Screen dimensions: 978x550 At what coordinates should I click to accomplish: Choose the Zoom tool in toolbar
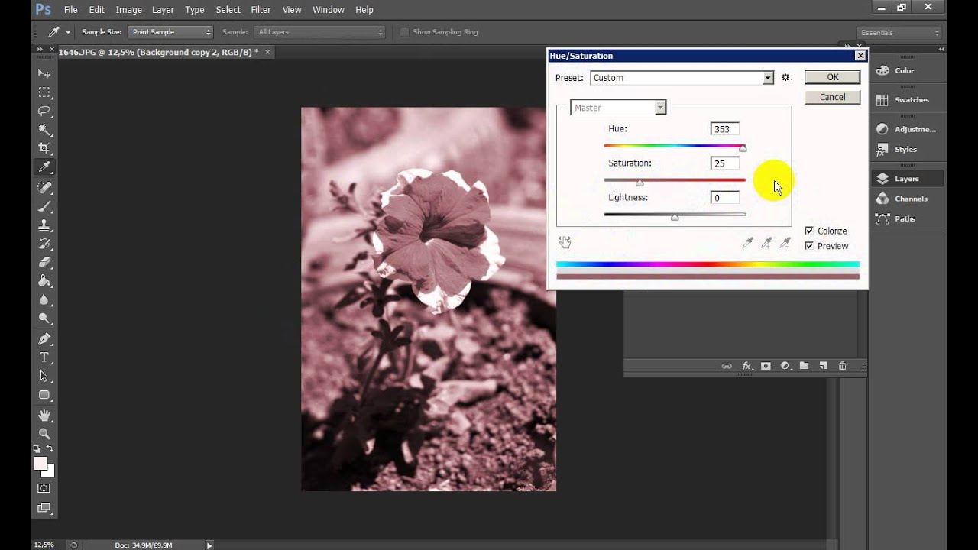click(44, 433)
